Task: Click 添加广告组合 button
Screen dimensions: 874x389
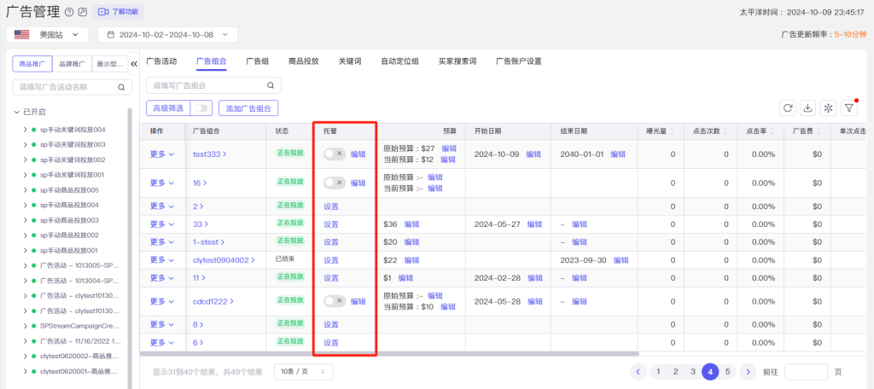Action: [248, 108]
